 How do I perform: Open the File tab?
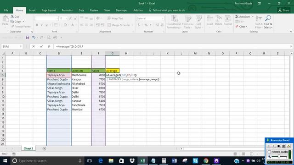6,10
